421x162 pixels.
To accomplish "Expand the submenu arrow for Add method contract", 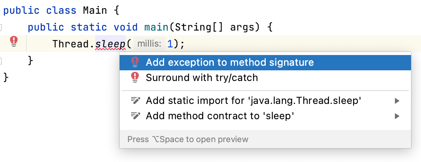I will (397, 116).
